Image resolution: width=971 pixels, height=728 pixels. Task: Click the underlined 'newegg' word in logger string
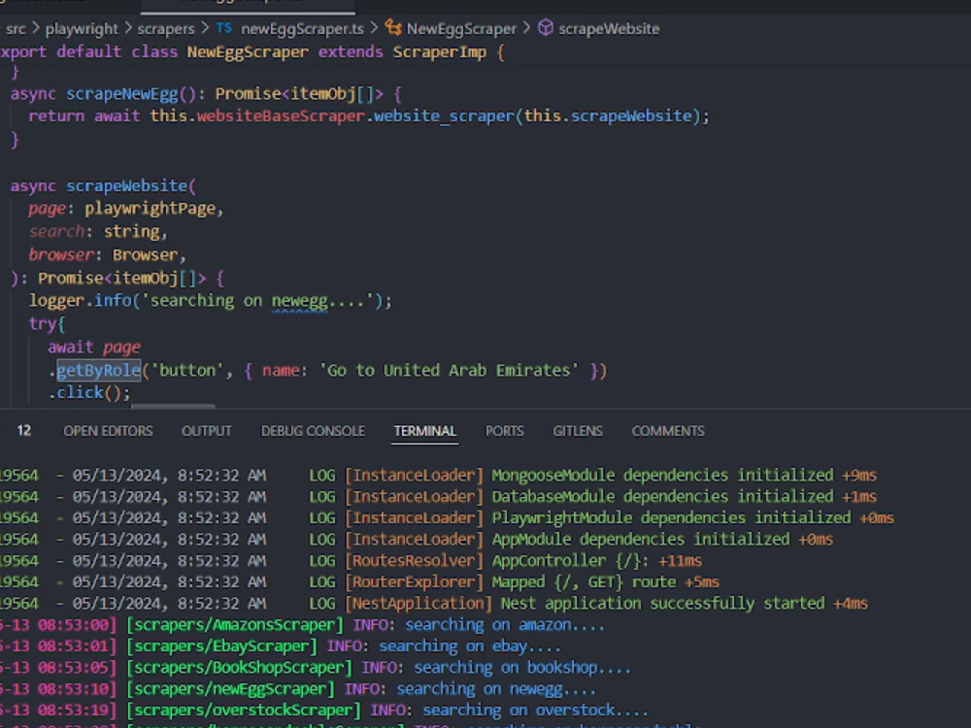299,301
